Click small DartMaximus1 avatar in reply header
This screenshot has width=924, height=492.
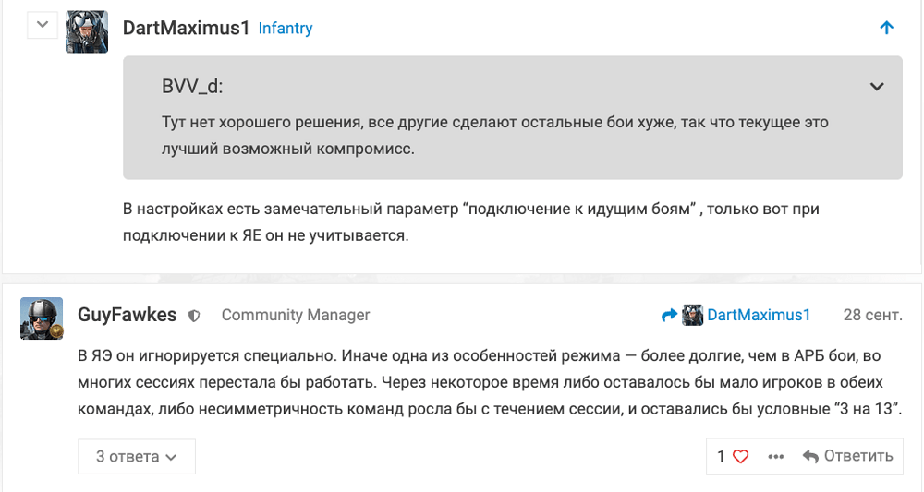coord(692,316)
